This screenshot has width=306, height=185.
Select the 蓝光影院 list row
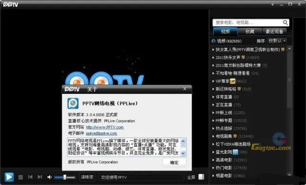(249, 152)
